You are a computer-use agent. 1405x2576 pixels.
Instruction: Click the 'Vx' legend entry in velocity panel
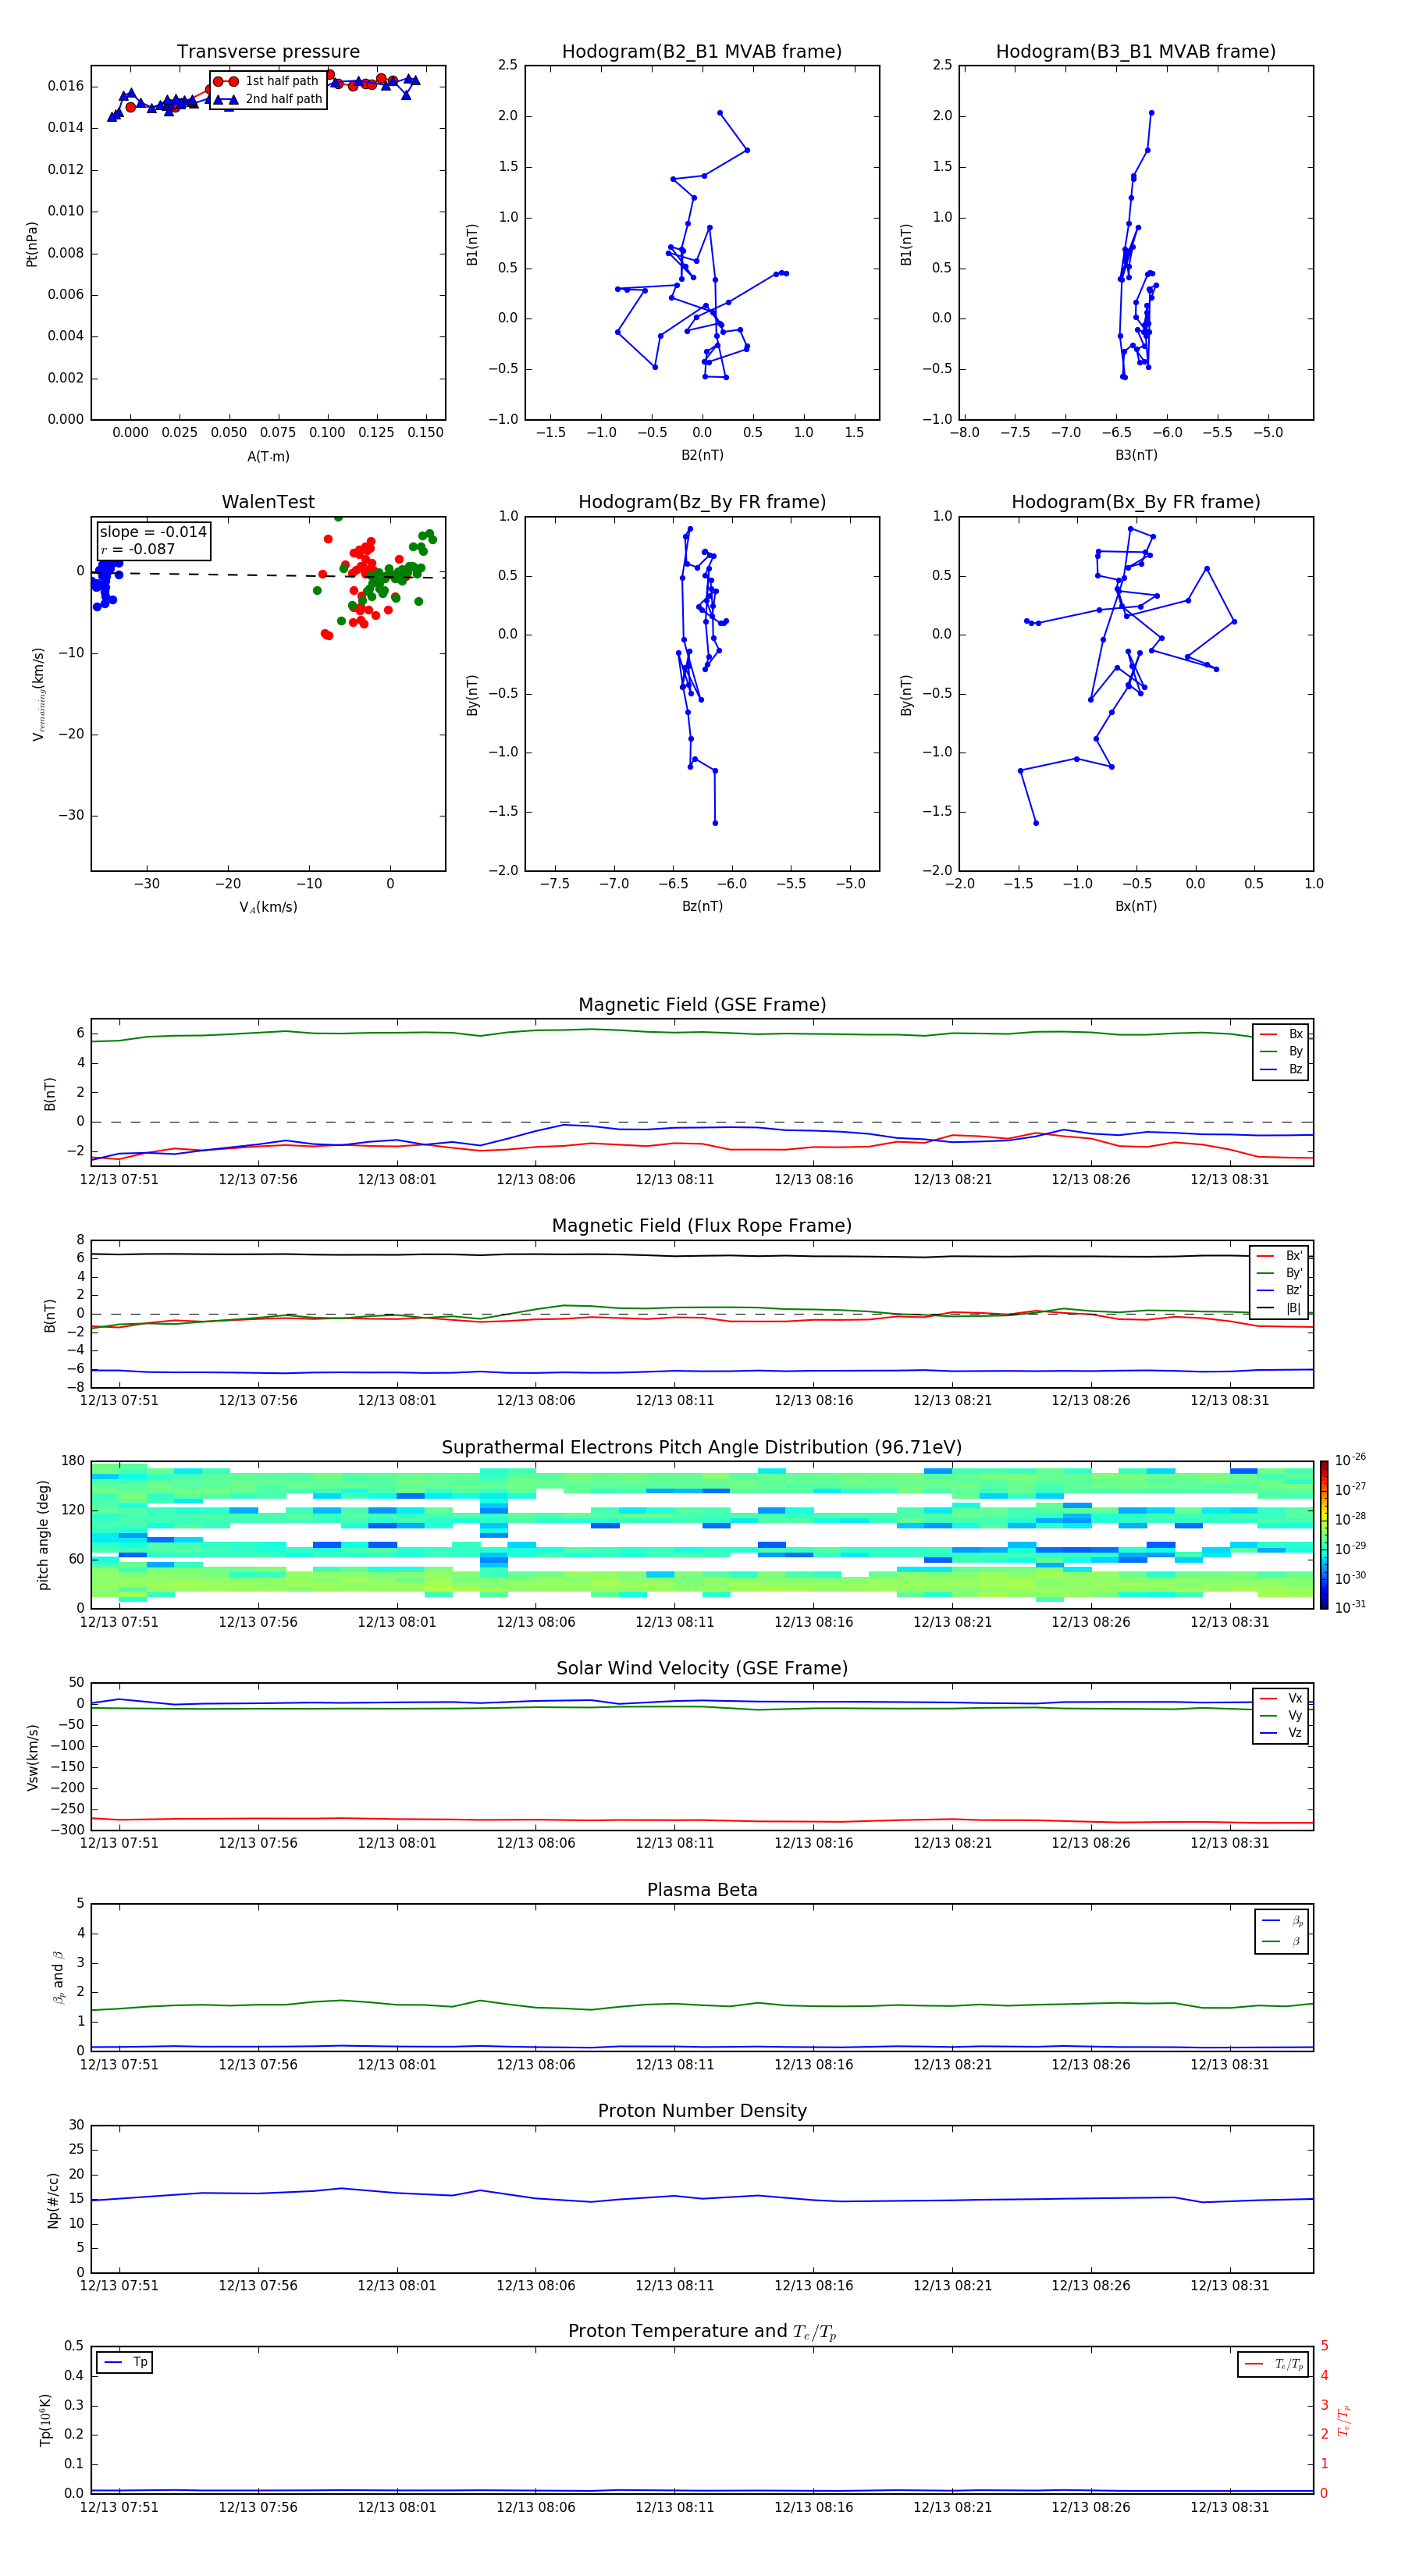[1281, 1698]
